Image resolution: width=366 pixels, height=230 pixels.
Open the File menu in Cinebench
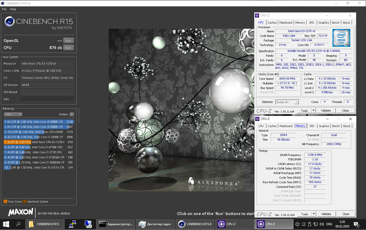coord(4,9)
